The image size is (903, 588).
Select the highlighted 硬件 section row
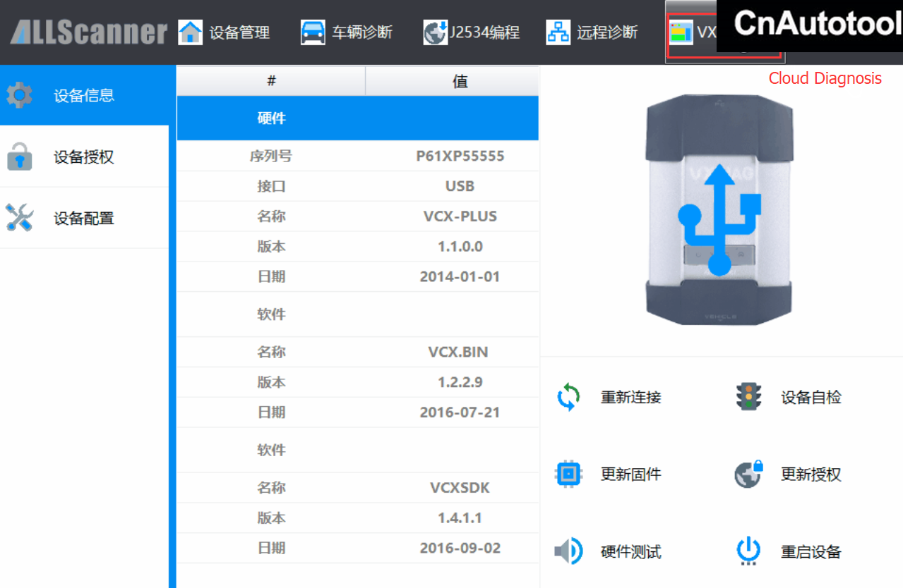click(x=358, y=118)
